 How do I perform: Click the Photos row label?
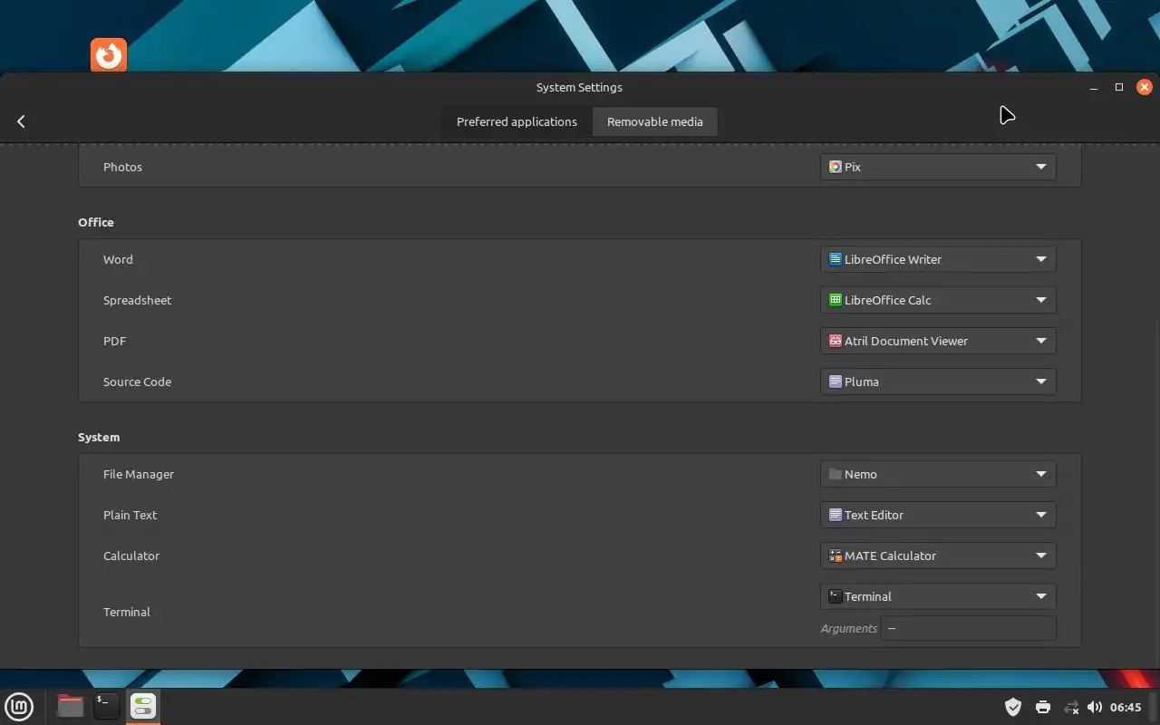[x=122, y=167]
